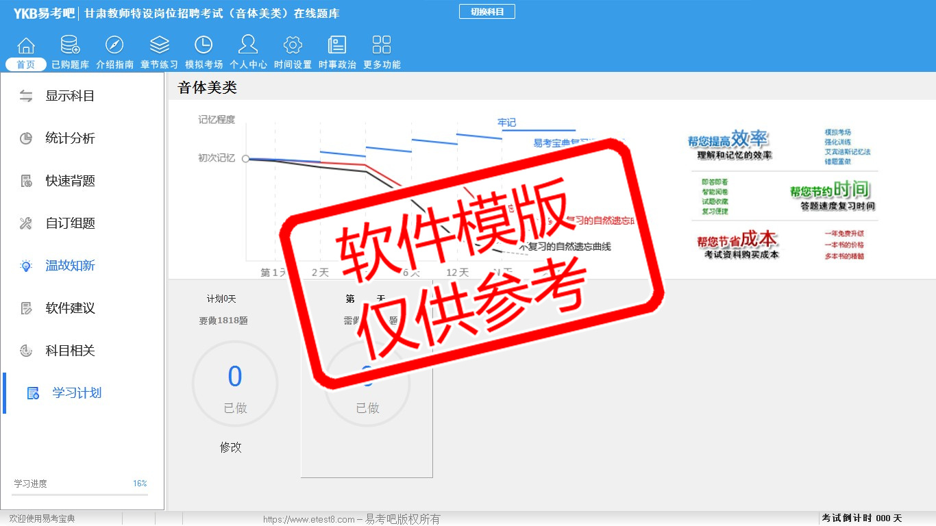Select the 章节练习 layers icon
Viewport: 936px width, 526px height.
[159, 46]
